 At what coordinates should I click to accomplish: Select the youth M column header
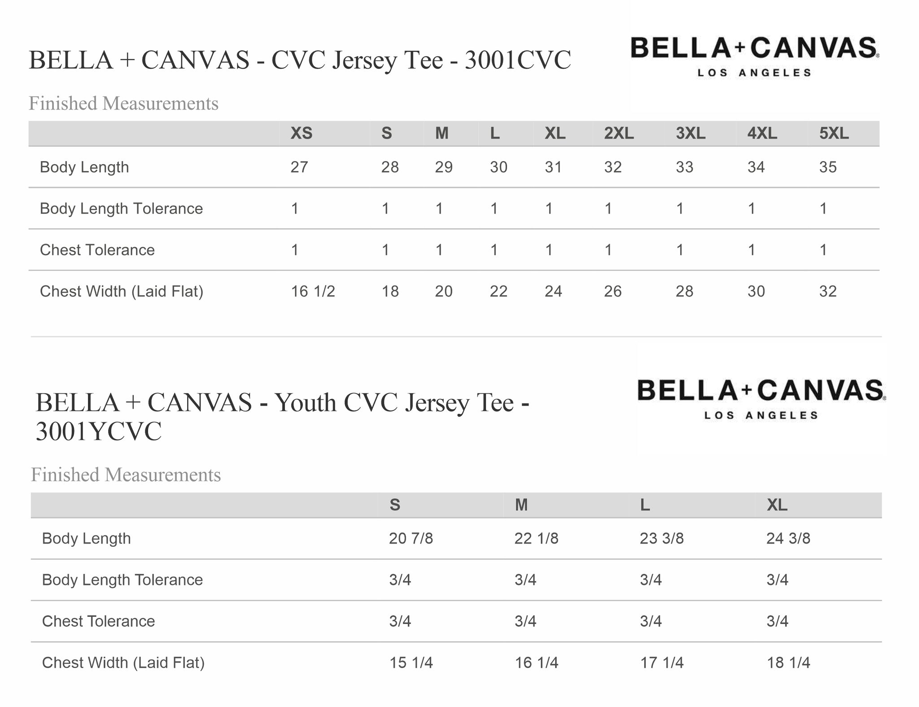(x=521, y=505)
